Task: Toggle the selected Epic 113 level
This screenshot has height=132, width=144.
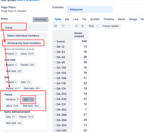Action: point(28,99)
